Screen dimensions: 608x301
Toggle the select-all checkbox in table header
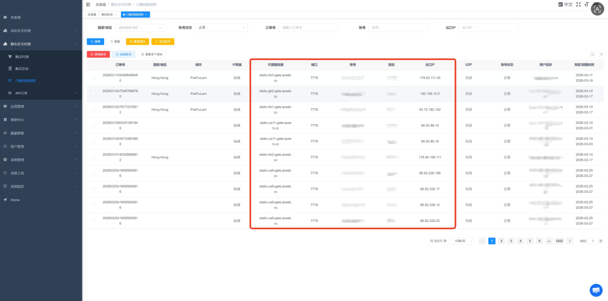(x=94, y=64)
